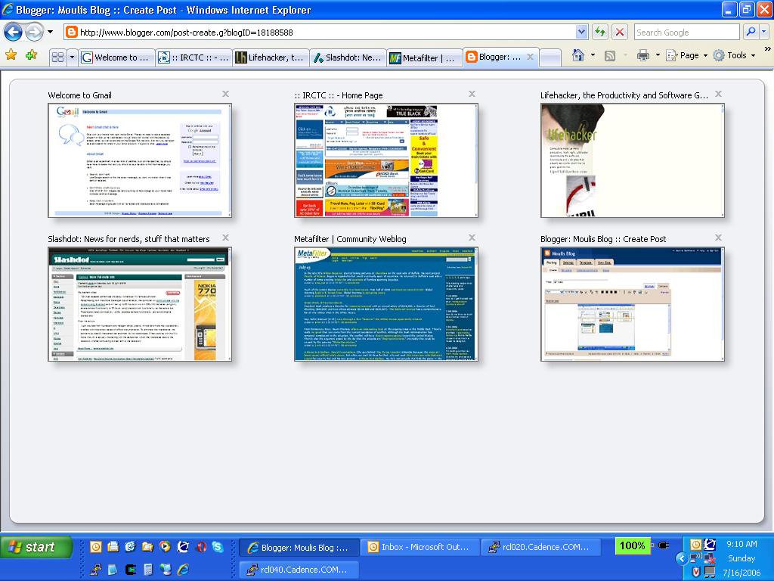Open the IRCTC Home Page thumbnail

coord(386,160)
